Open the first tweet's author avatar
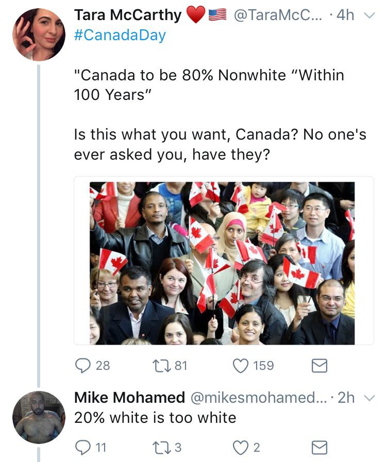Screen dimensions: 386x462 pyautogui.click(x=39, y=35)
